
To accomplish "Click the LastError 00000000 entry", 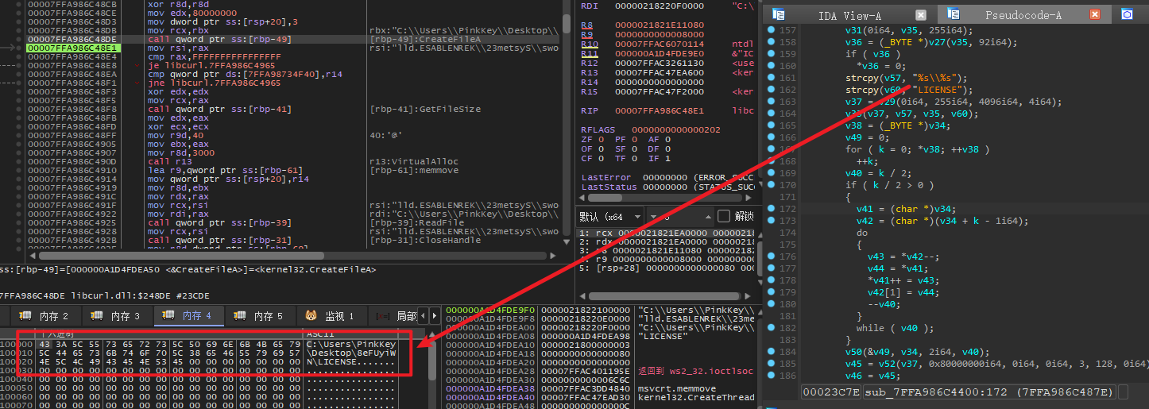I will click(x=666, y=177).
